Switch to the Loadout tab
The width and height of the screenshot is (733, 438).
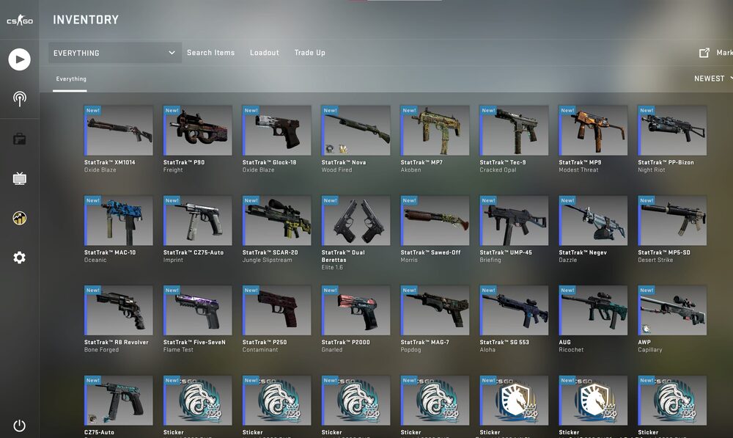[264, 52]
